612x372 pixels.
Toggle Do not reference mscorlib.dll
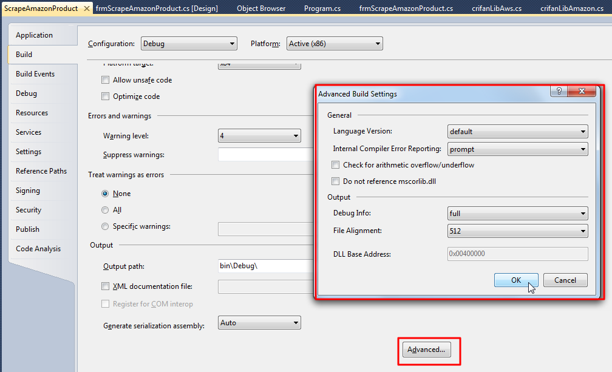click(x=335, y=181)
